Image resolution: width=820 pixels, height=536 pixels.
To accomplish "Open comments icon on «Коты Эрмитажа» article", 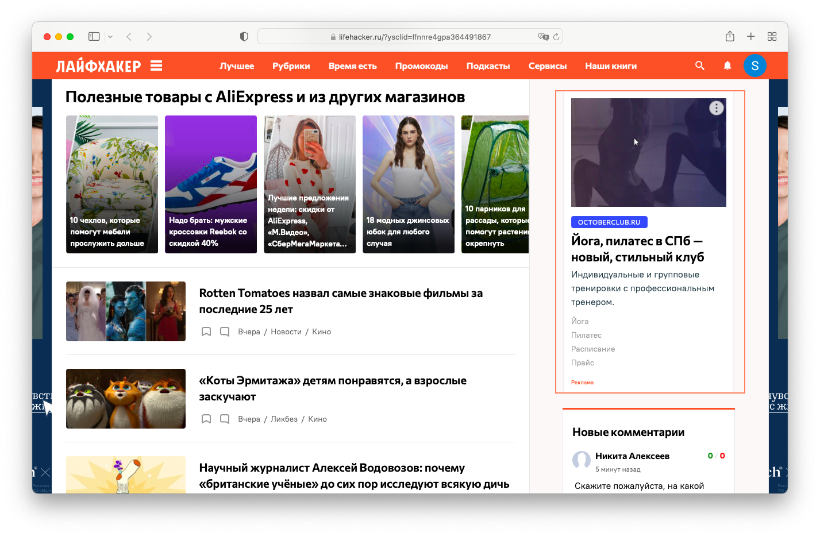I will click(x=224, y=419).
